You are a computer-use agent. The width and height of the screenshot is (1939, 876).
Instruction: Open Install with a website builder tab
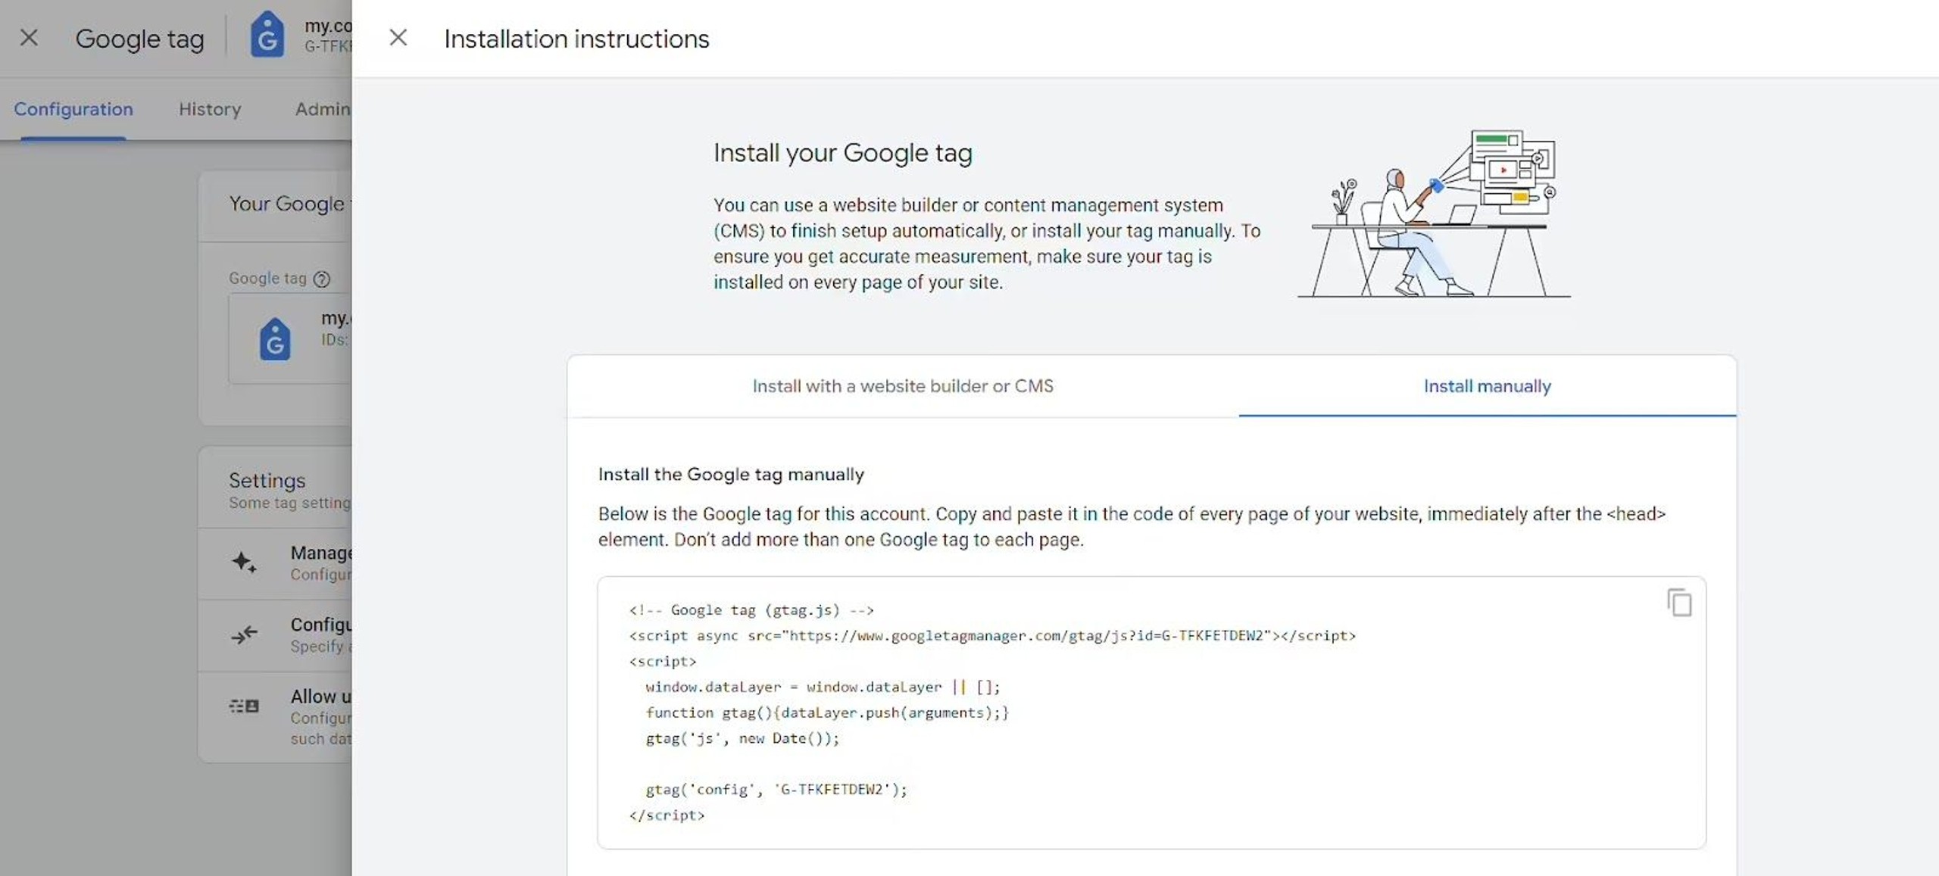tap(902, 386)
